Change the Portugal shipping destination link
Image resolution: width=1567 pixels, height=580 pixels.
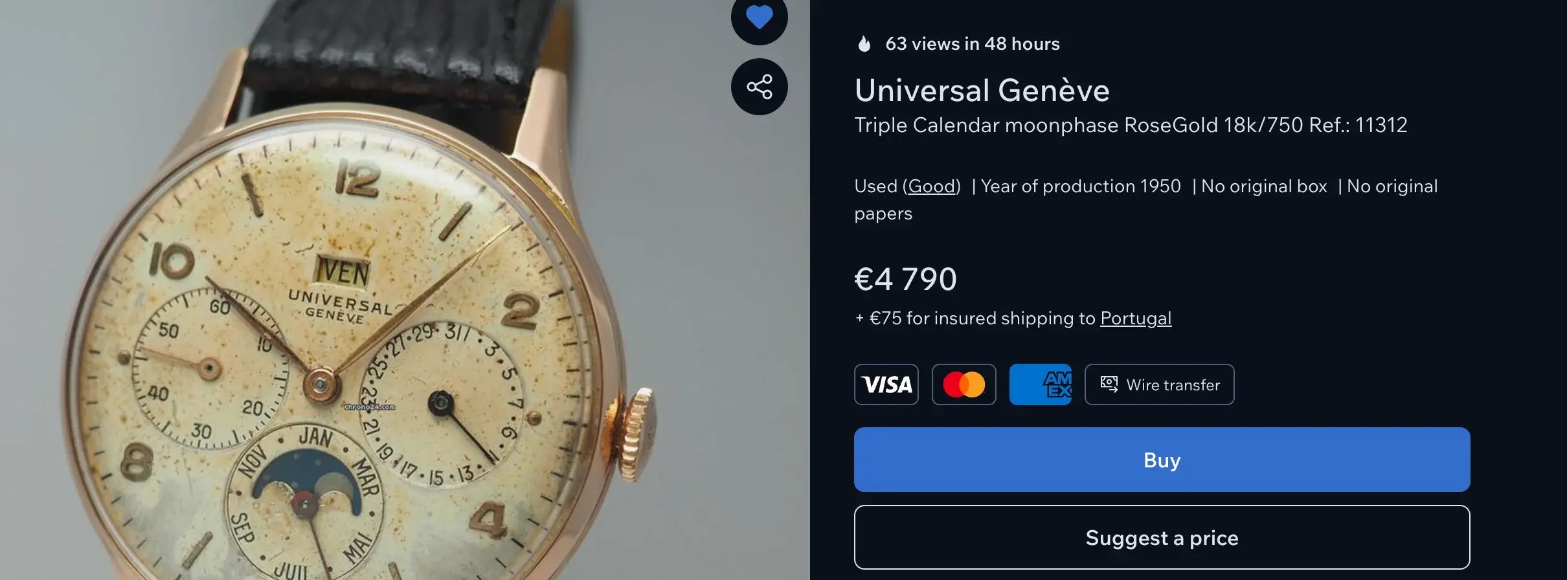[x=1136, y=318]
